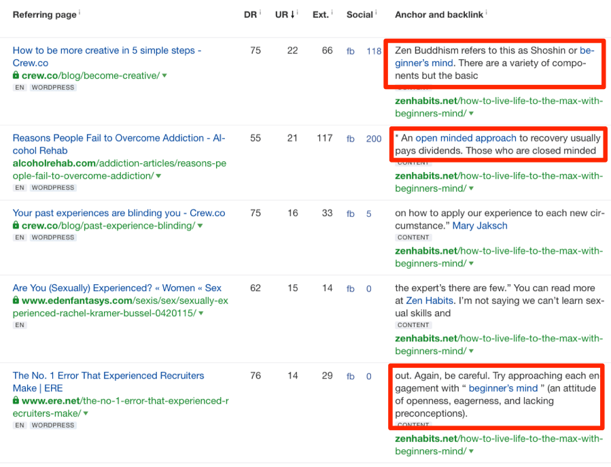Click the Social count 200 on the addiction row
This screenshot has width=611, height=467.
coord(374,139)
